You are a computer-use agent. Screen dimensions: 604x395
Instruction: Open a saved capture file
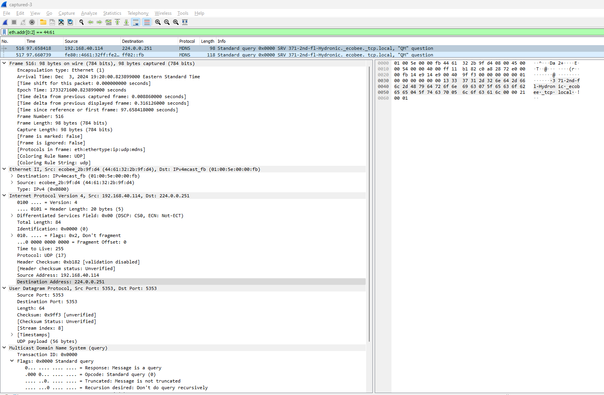point(43,22)
